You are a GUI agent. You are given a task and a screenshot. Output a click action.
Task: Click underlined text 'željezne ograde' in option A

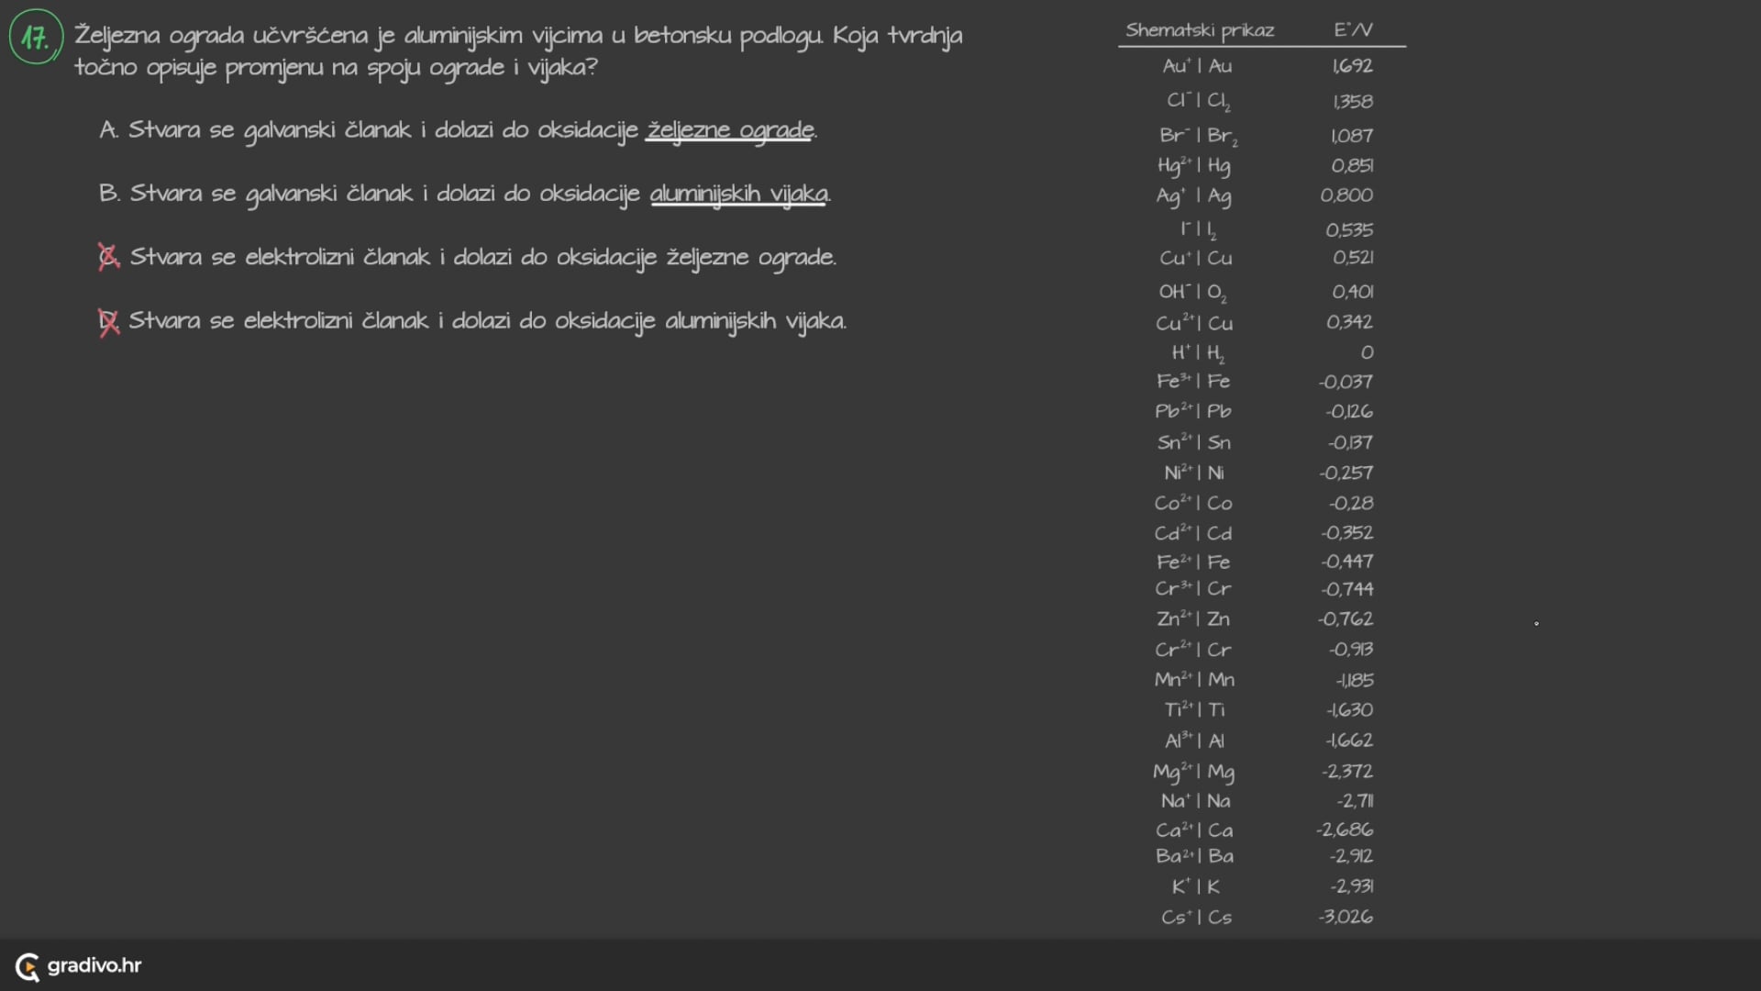pyautogui.click(x=730, y=130)
